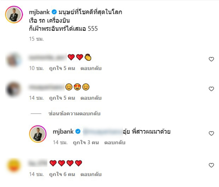Open the blurred avatar of the first commenter
This screenshot has width=219, height=187.
[13, 60]
